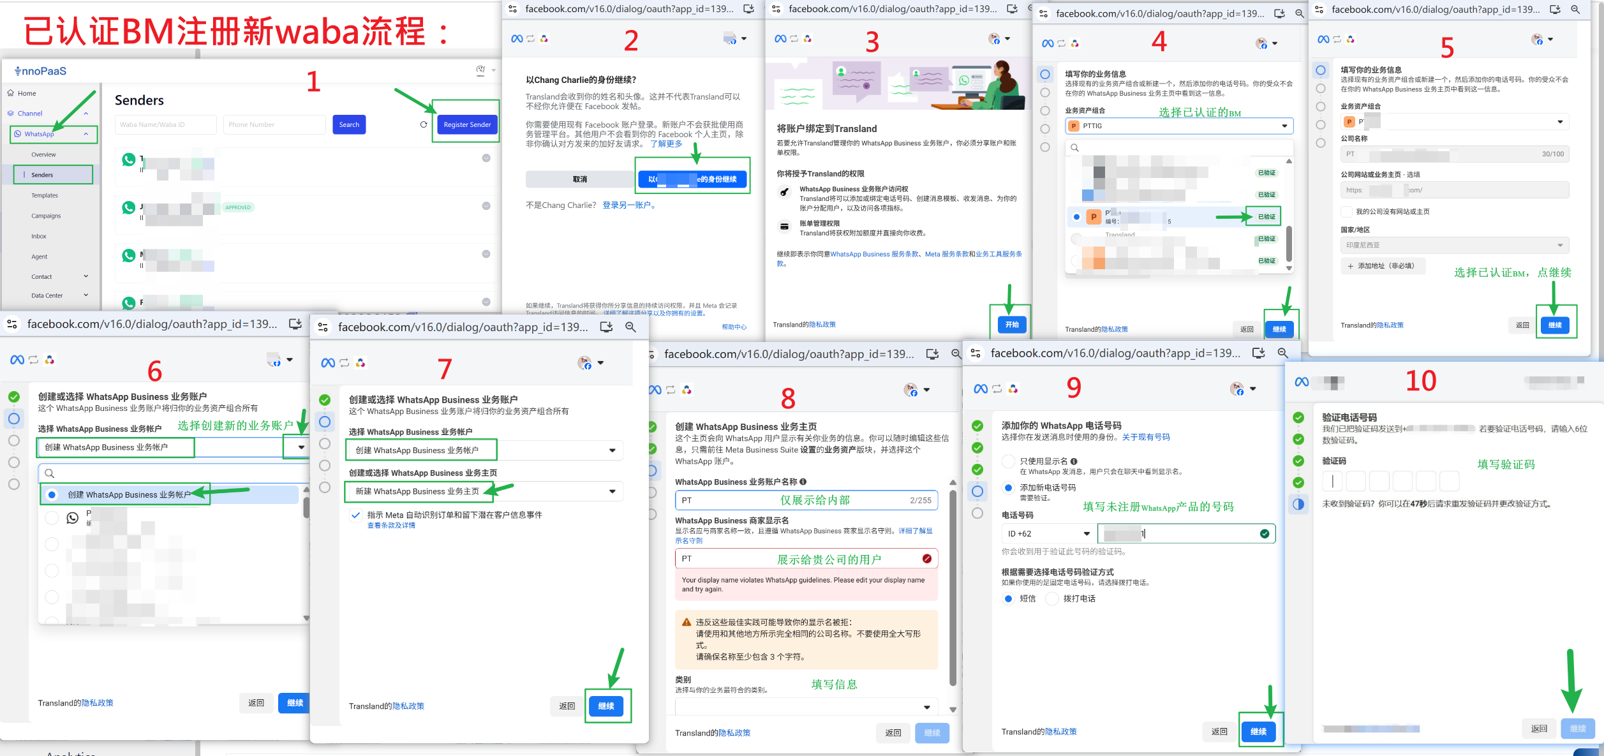
Task: Open the 新建 WhatsApp Business 业务主页 dropdown
Action: pos(611,491)
